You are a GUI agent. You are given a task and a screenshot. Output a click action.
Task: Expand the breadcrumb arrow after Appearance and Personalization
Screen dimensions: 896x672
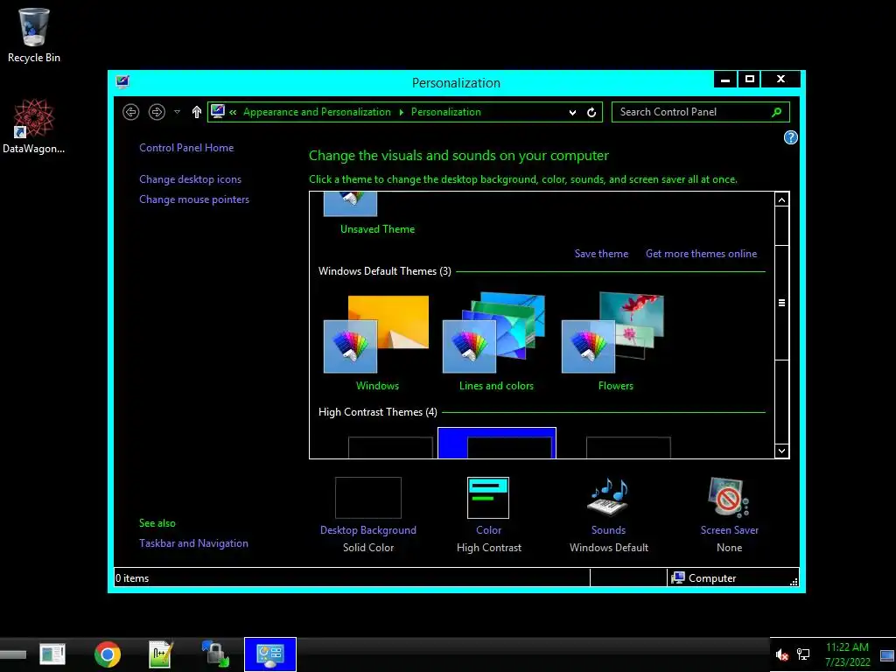[x=401, y=112]
